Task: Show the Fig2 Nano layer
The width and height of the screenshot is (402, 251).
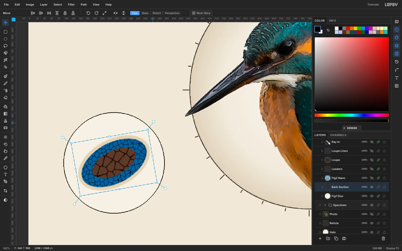Action: [372, 178]
